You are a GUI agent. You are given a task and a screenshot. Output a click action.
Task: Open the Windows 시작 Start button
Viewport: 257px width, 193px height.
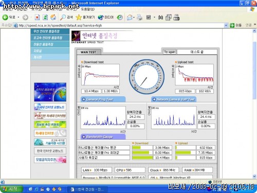[x=11, y=189]
